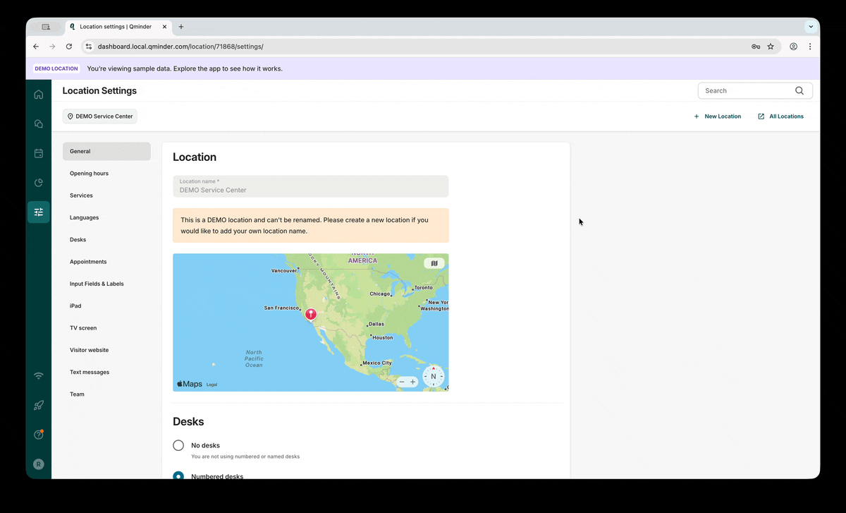Open the browser profile icon
This screenshot has height=513, width=846.
[x=794, y=47]
